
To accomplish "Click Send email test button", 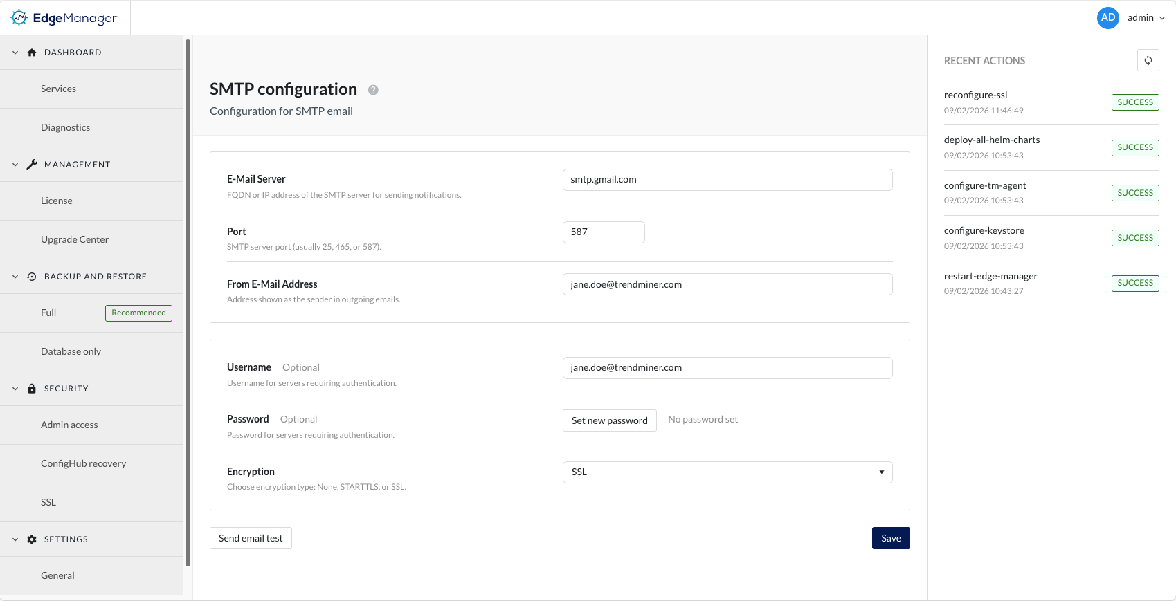I will pyautogui.click(x=251, y=538).
